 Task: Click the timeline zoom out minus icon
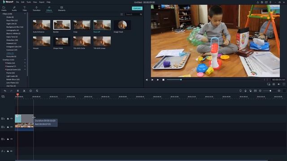pos(260,91)
